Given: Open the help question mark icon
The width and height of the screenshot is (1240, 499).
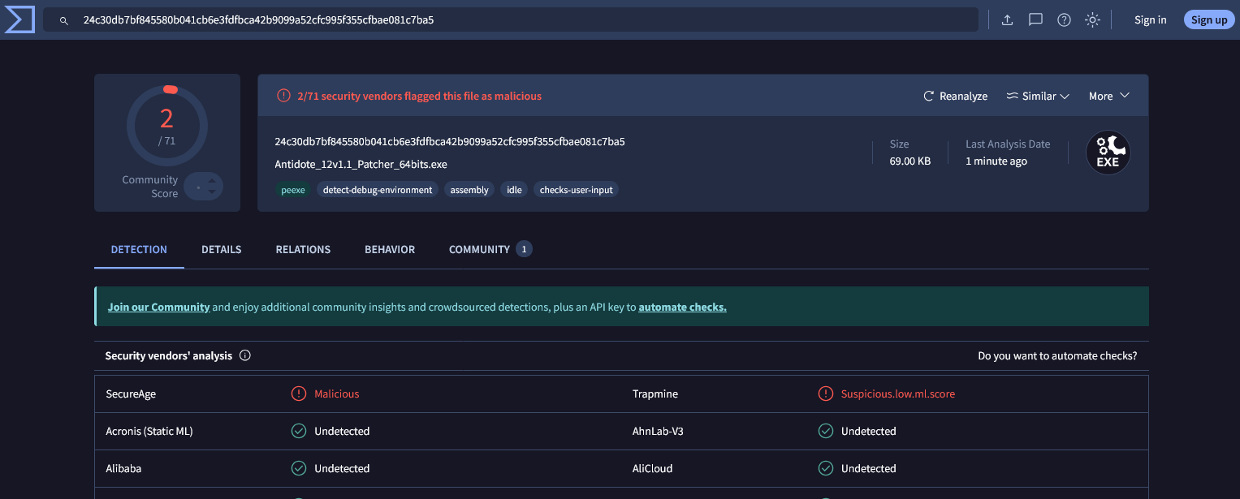Looking at the screenshot, I should (x=1064, y=20).
